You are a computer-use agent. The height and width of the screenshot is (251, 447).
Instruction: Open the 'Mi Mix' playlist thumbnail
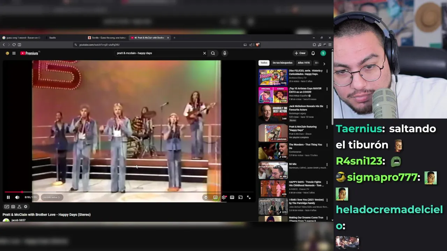273,170
